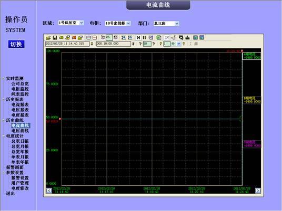Select 电压曲线 in the sidebar tree
The width and height of the screenshot is (282, 211).
click(20, 131)
